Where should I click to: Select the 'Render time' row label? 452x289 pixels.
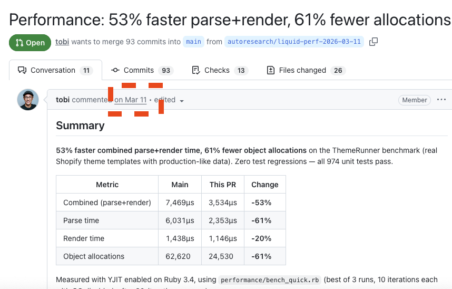[107, 238]
